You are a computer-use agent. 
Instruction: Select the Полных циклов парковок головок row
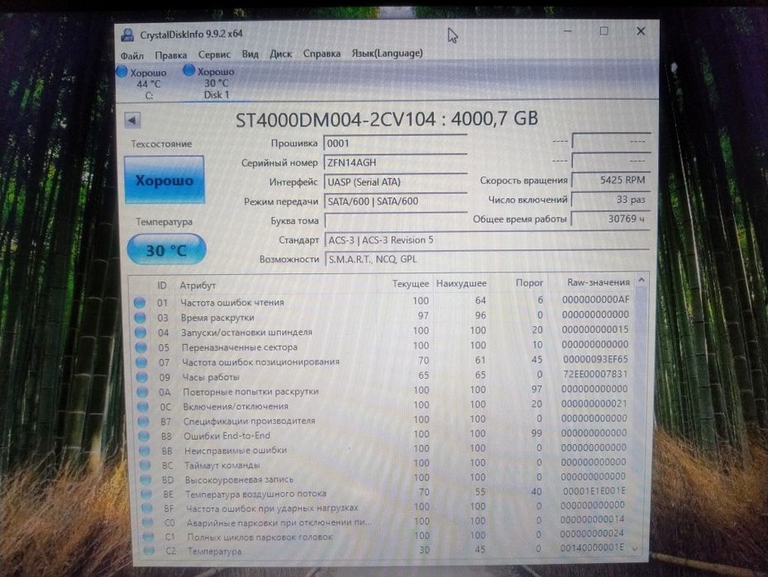click(x=384, y=536)
